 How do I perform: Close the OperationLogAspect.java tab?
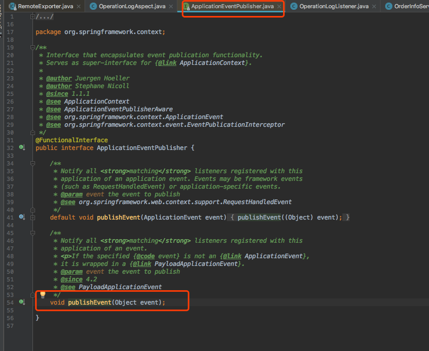tap(171, 7)
